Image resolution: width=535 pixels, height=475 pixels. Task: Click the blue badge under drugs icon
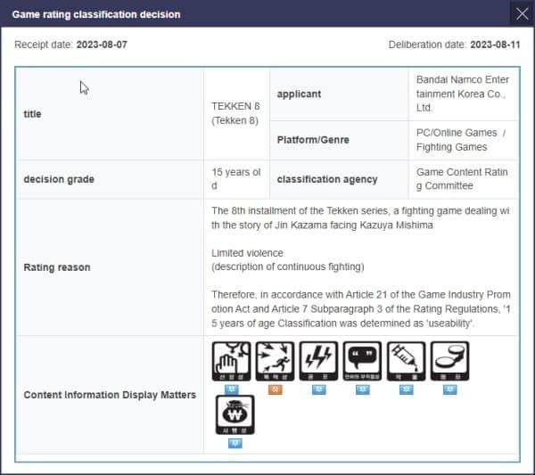(406, 389)
